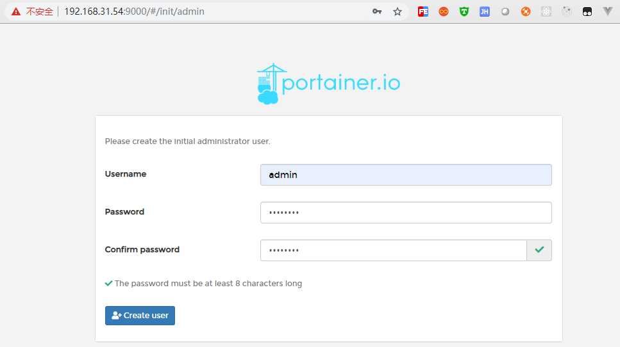Focus the Username field containing admin

pyautogui.click(x=406, y=175)
